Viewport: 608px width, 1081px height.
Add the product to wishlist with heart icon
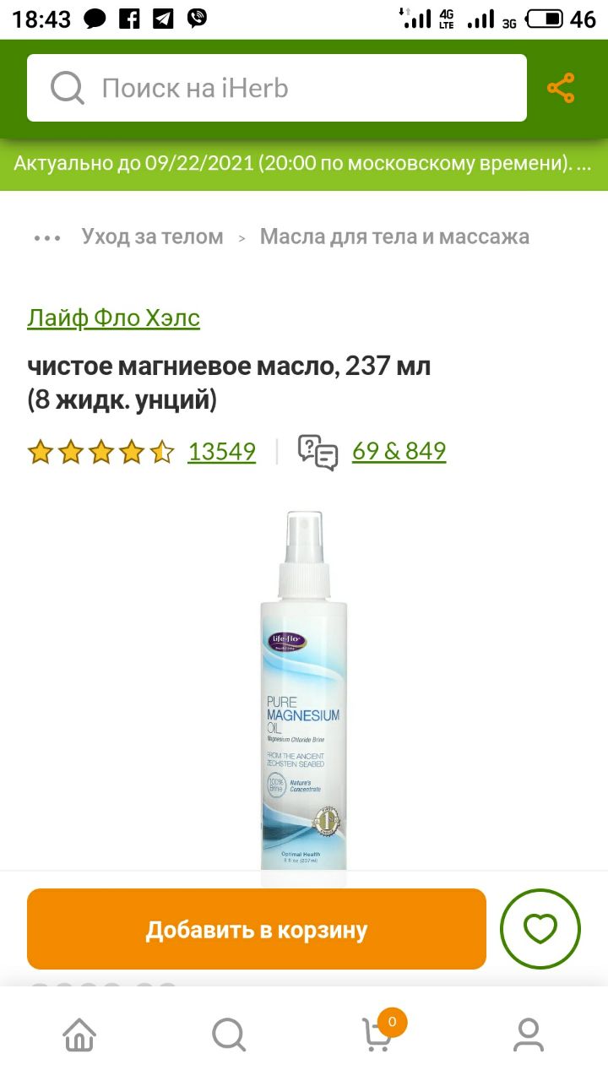coord(540,929)
